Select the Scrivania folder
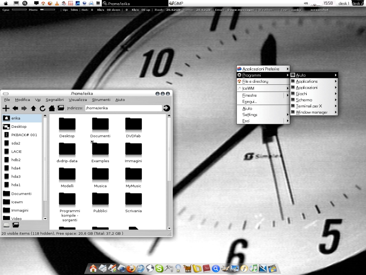The width and height of the screenshot is (366, 275). [133, 203]
